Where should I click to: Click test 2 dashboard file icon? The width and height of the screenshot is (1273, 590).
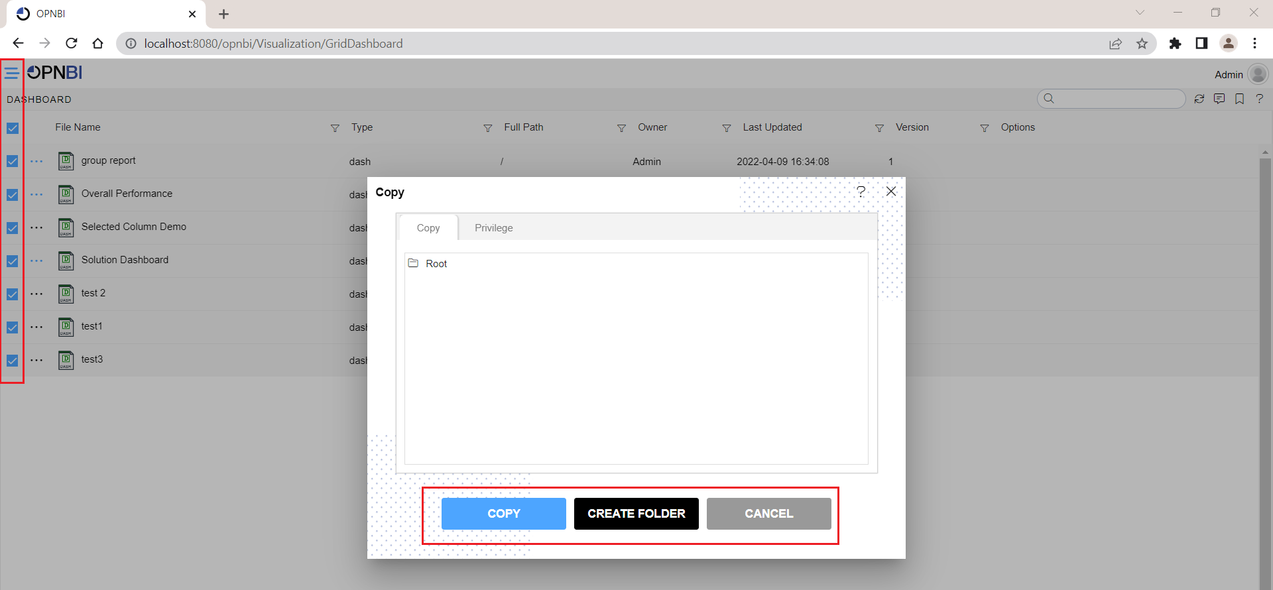point(66,294)
